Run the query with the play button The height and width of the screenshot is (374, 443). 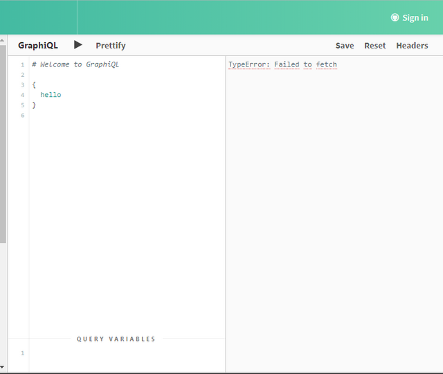coord(78,45)
